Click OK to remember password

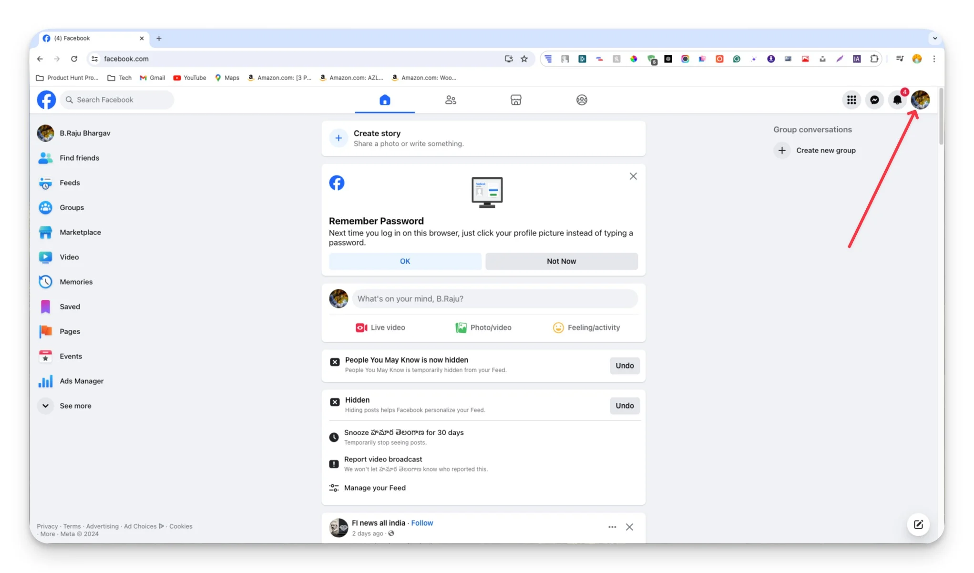pyautogui.click(x=404, y=261)
